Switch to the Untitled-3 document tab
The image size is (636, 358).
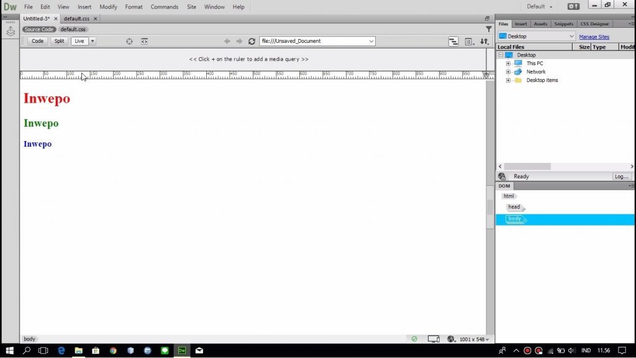[37, 19]
